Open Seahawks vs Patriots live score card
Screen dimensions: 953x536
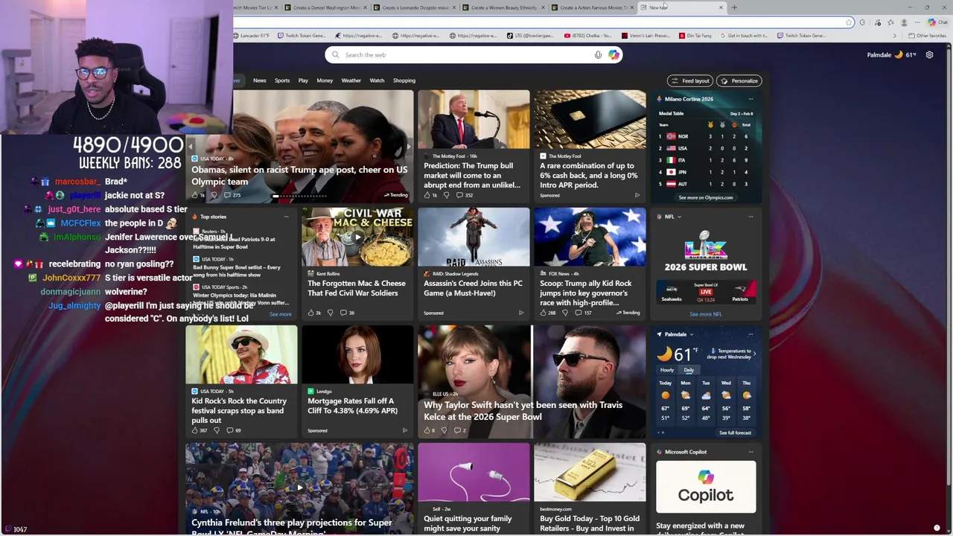706,292
